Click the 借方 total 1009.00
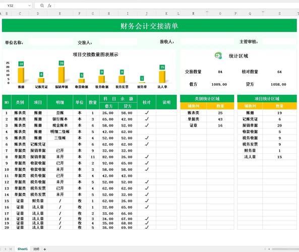This screenshot has width=299, height=252. 219,85
